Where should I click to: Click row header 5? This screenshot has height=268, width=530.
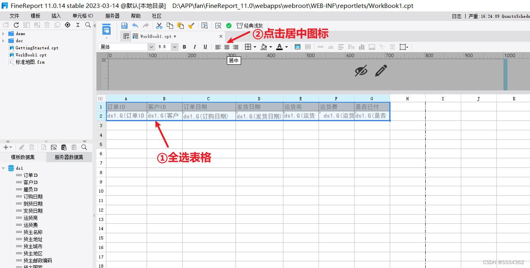(x=101, y=144)
